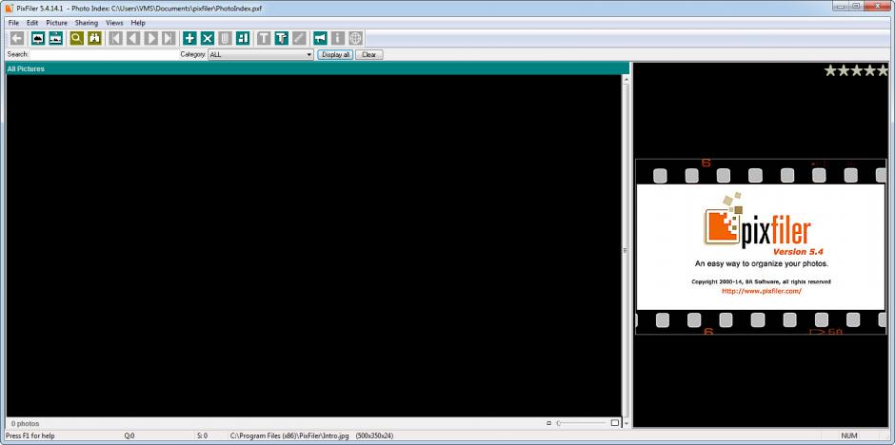Screen dimensions: 895x445
Task: Click the binoculars find icon
Action: click(95, 38)
